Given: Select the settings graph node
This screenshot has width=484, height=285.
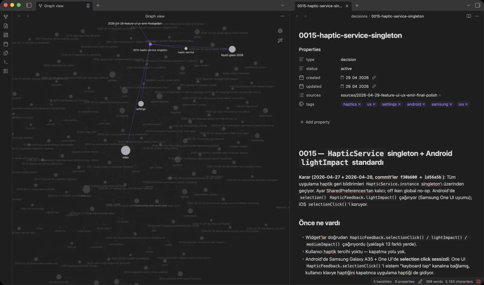Looking at the screenshot, I should click(141, 104).
